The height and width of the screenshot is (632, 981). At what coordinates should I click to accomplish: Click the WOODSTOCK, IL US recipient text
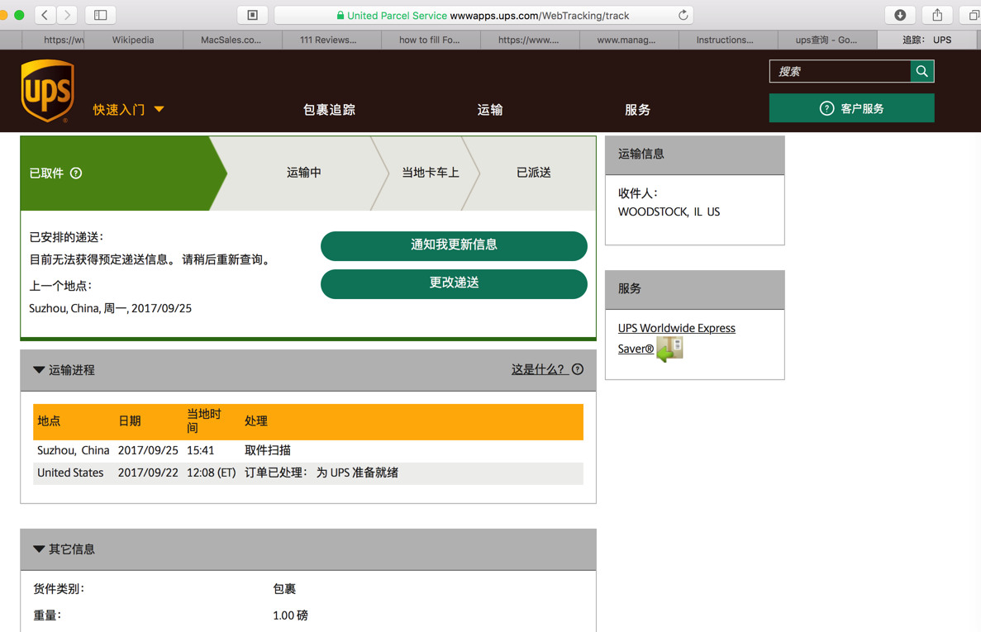click(669, 212)
